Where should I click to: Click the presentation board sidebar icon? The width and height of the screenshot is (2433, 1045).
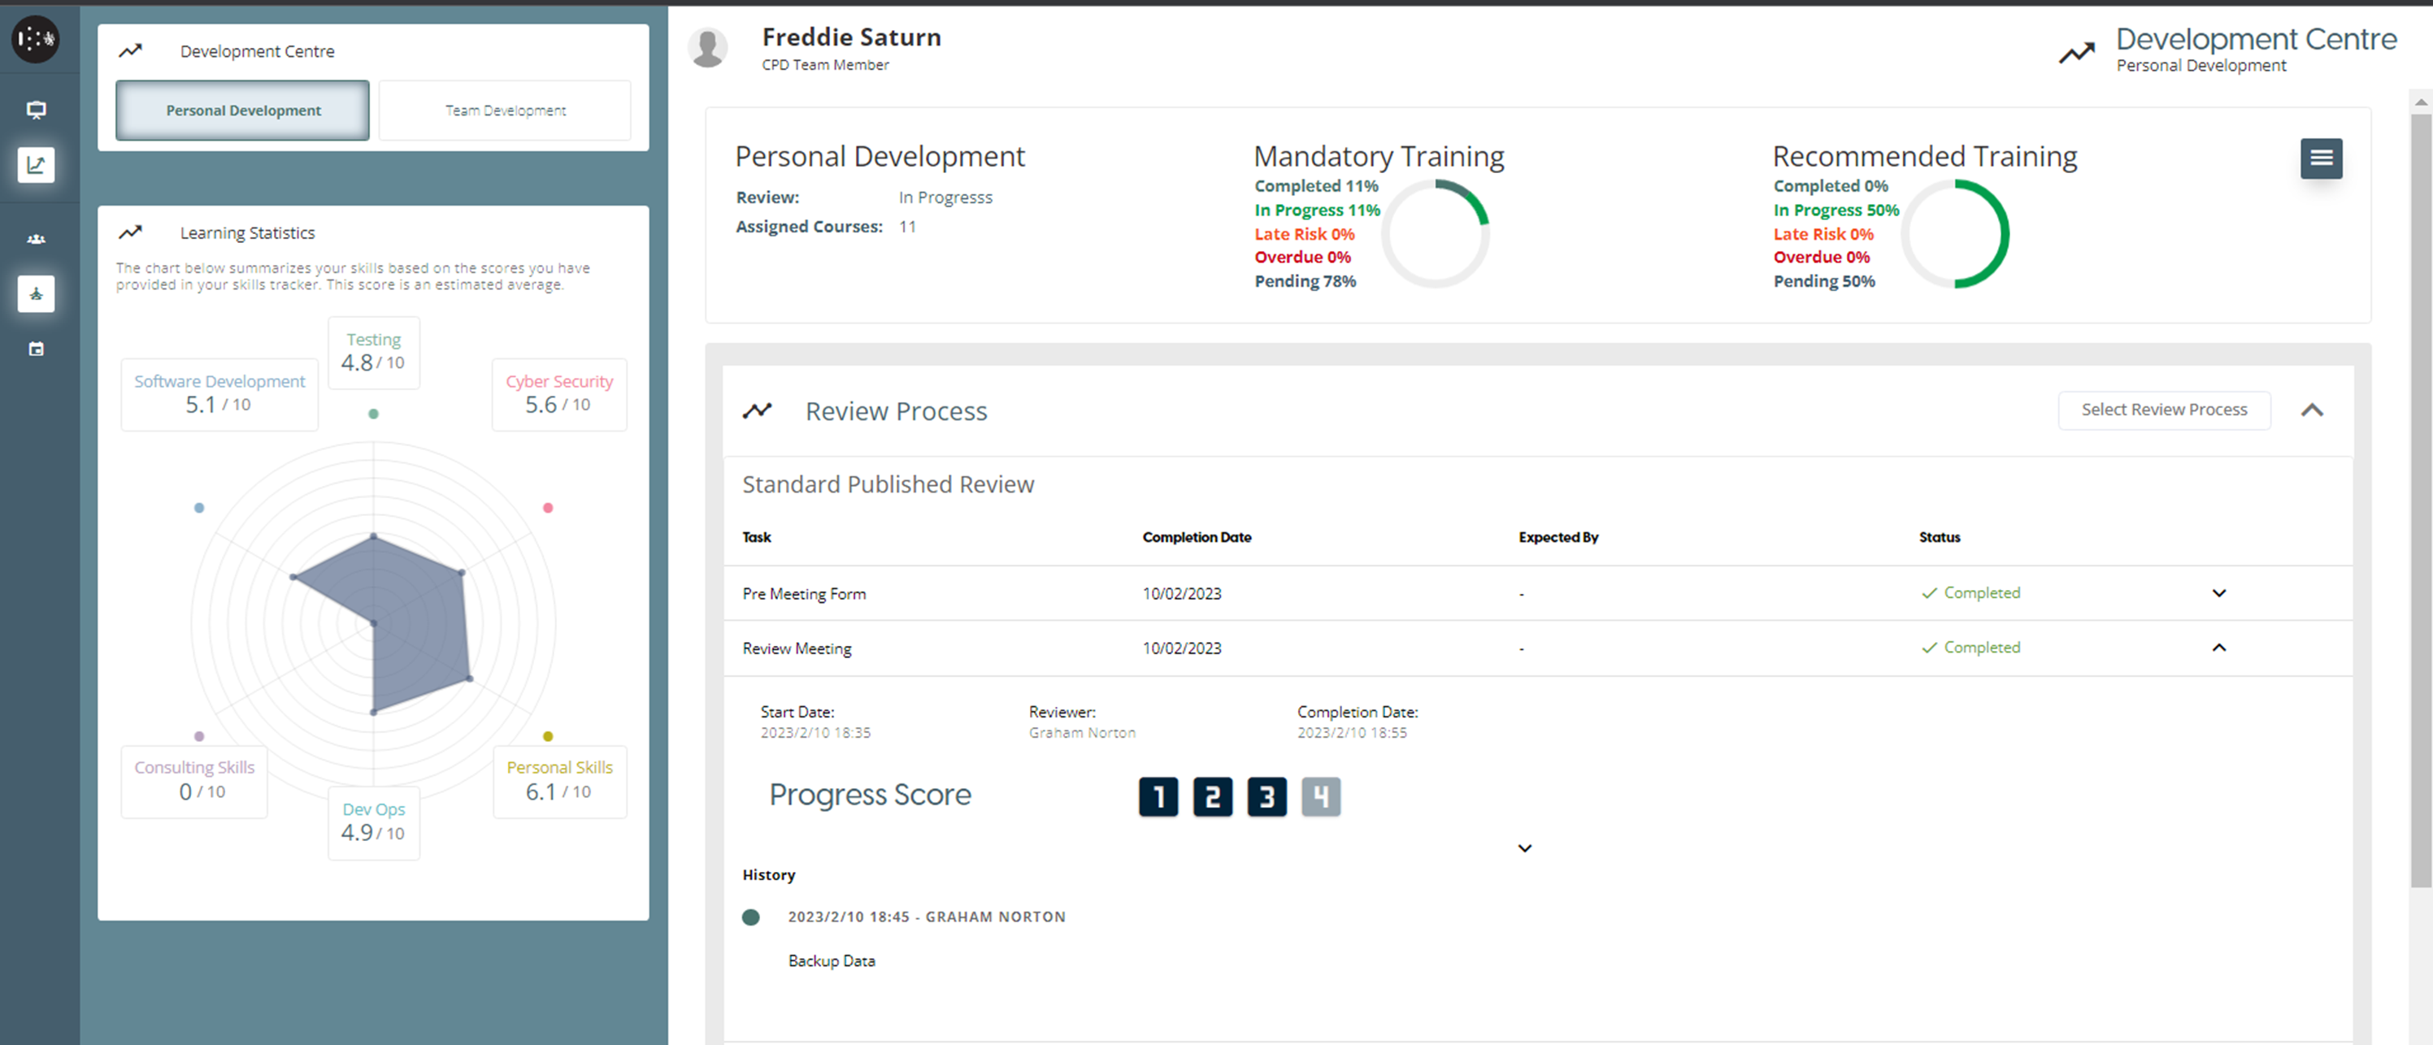pos(36,110)
